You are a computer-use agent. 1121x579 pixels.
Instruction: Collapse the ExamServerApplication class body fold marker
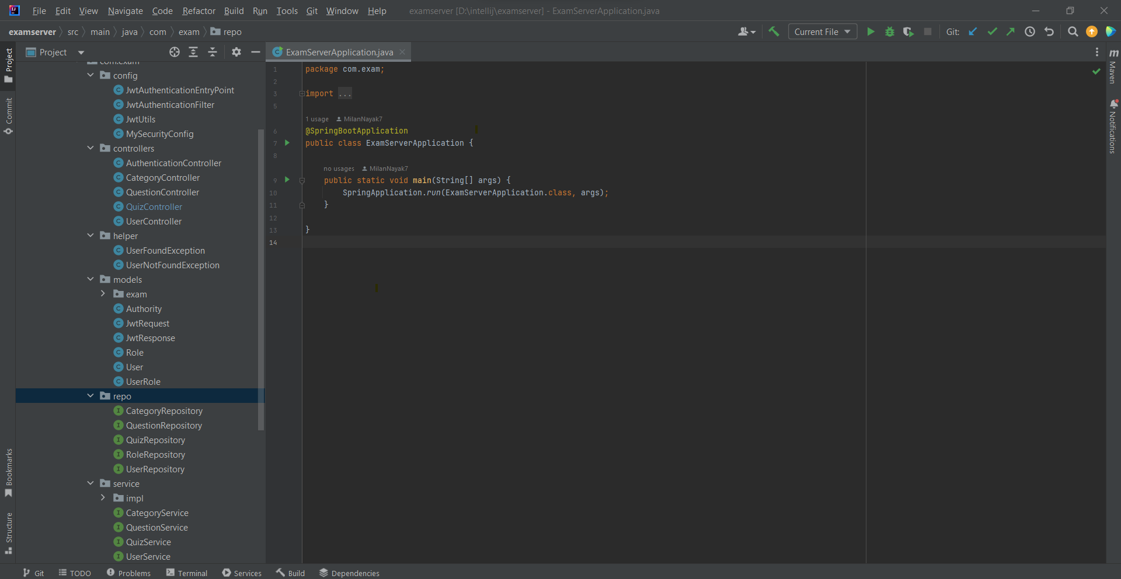point(302,205)
